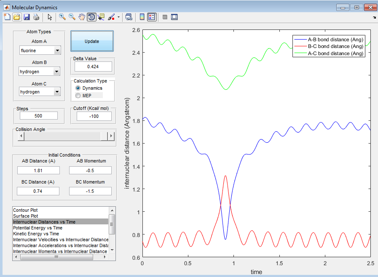Select the Zoom Out magnifier tool
Screen dimensions: 378x277
click(72, 17)
